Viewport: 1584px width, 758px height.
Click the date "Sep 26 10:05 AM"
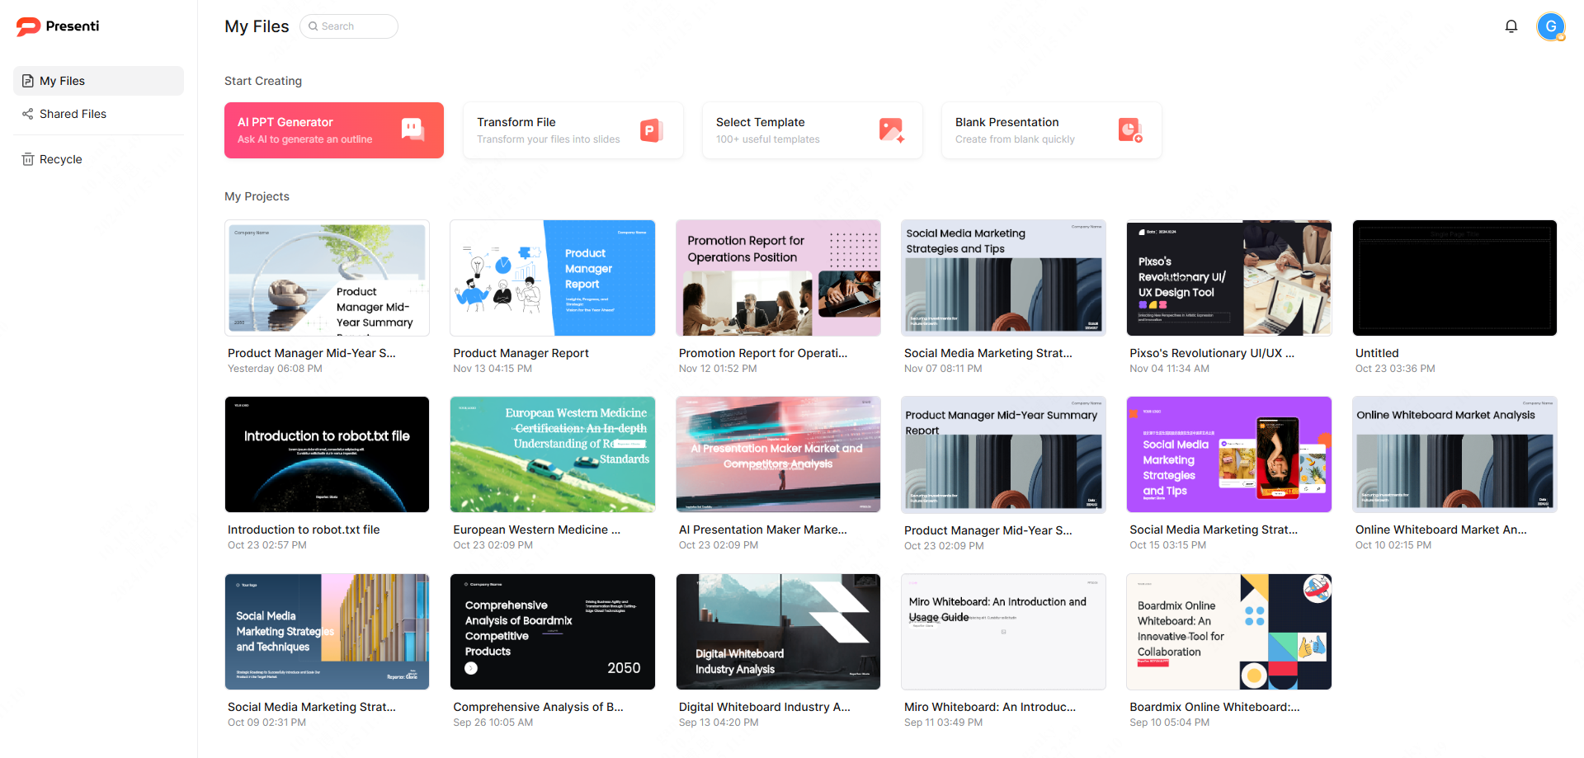493,723
